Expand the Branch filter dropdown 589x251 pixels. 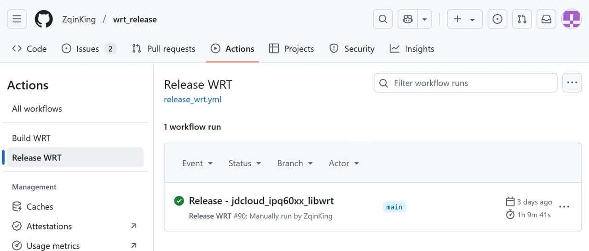(295, 163)
